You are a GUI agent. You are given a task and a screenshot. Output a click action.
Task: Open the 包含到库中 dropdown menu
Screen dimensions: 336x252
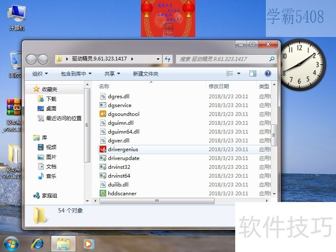click(76, 74)
